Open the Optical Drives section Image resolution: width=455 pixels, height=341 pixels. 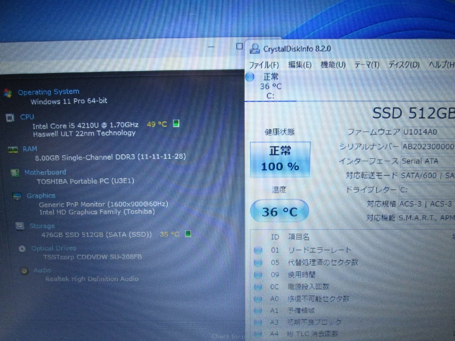[x=22, y=248]
